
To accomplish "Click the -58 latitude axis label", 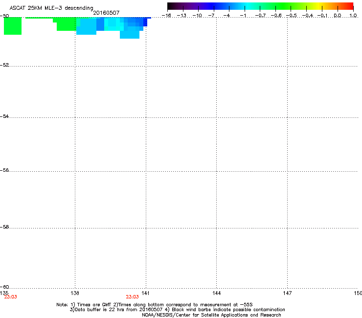I will (4, 227).
